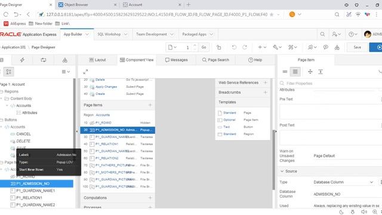Select P1_GUARDIAN_NAME1 in the left tree
The width and height of the screenshot is (382, 215).
35,191
